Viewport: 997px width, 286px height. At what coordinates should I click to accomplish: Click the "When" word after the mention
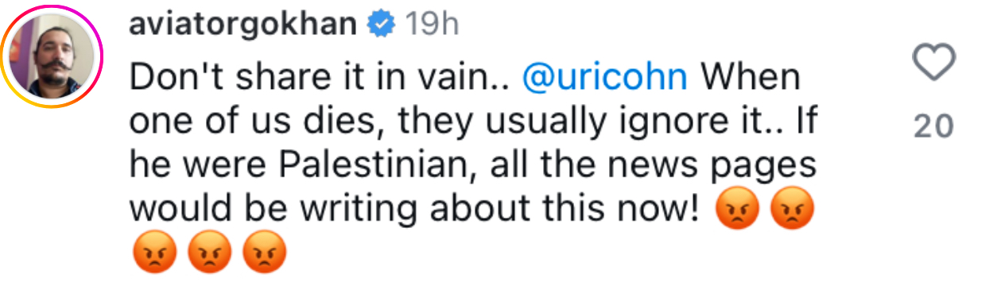[750, 78]
